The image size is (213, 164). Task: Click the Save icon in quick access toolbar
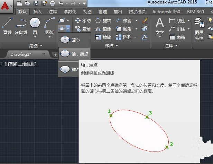(36, 3)
